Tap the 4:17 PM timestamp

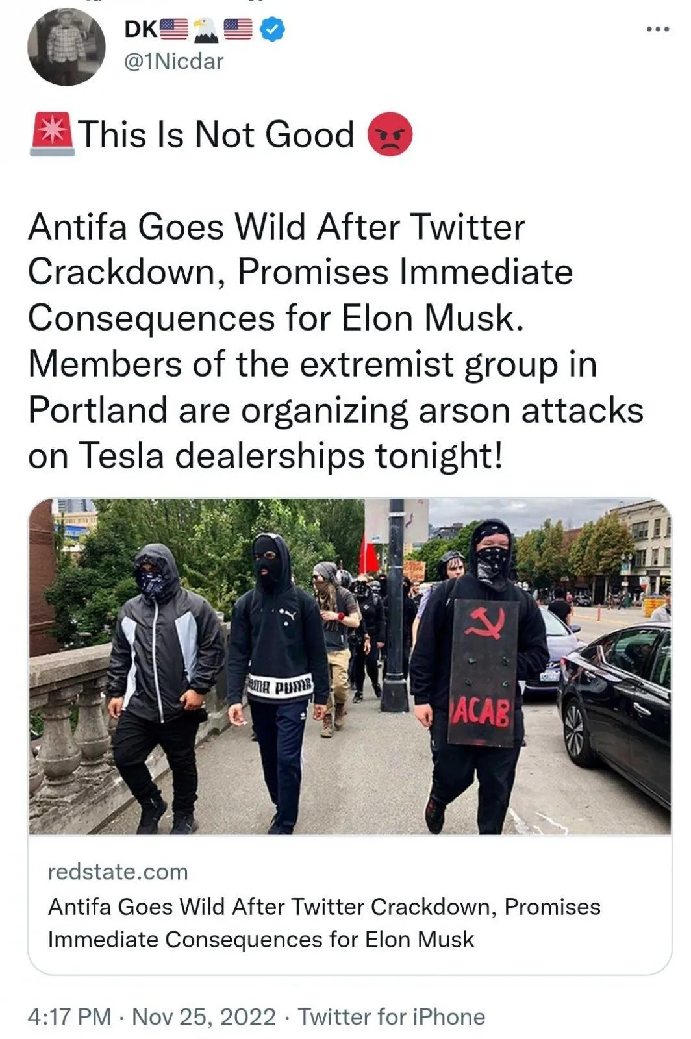(x=69, y=1016)
